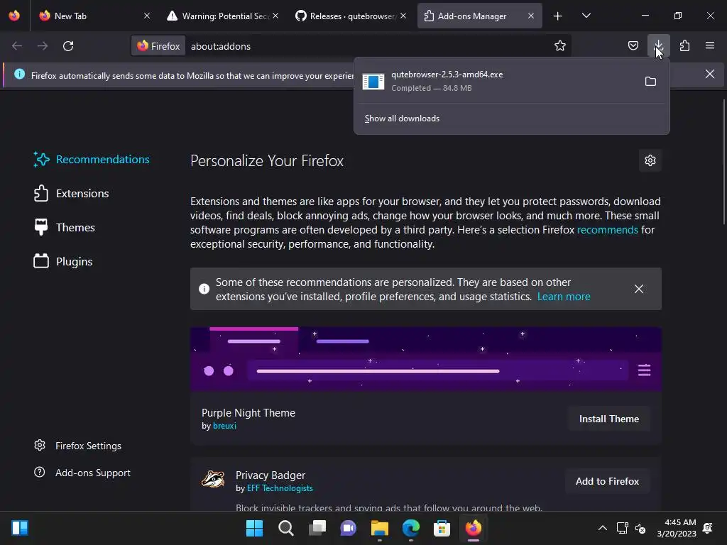Open the Themes category

pos(65,228)
